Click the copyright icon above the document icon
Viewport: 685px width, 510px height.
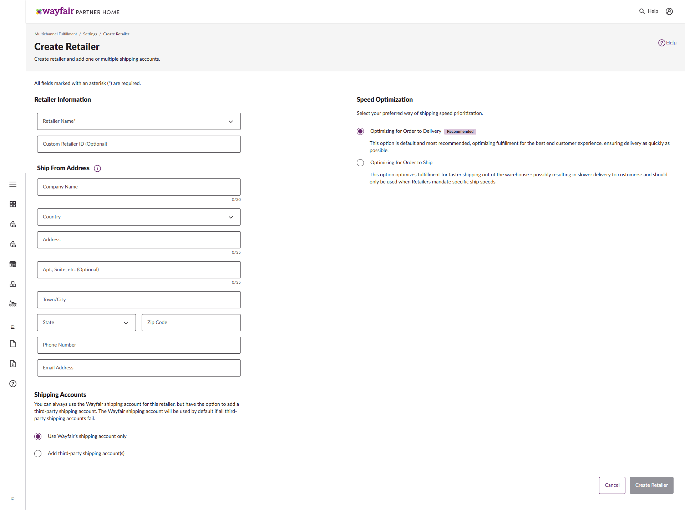click(12, 327)
